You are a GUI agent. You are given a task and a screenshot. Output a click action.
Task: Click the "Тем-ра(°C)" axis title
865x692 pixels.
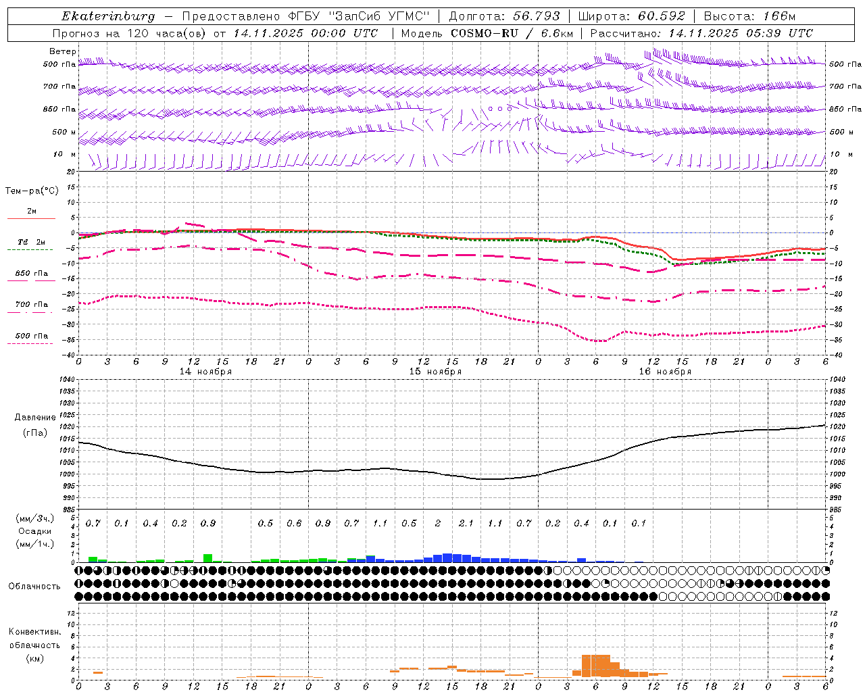32,191
